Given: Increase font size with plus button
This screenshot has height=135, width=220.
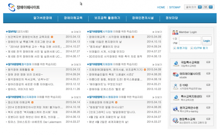Looking at the screenshot, I should [x=200, y=7].
